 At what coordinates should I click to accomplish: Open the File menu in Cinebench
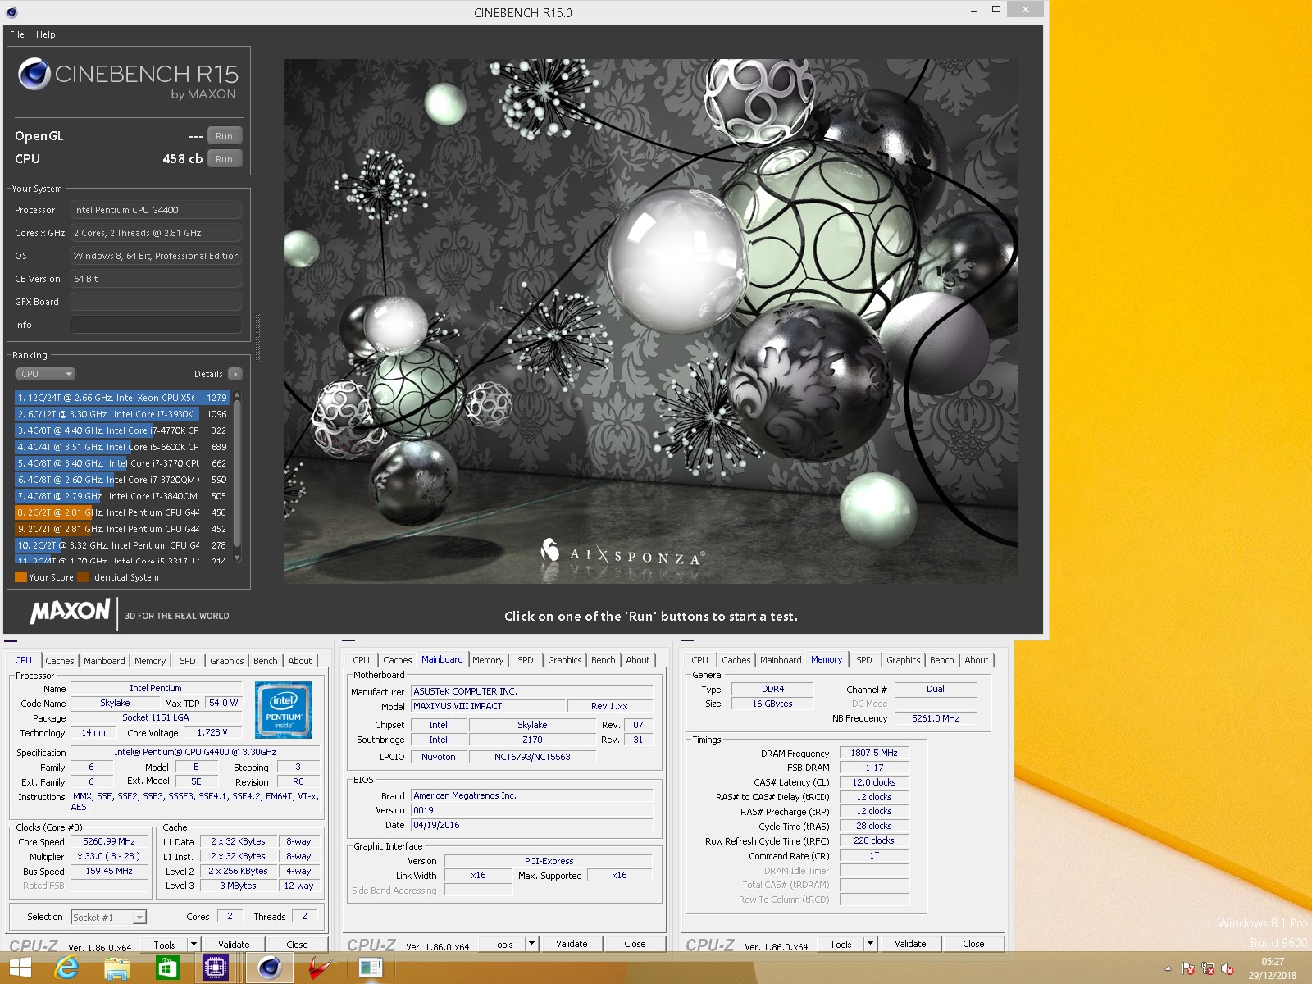pyautogui.click(x=17, y=34)
